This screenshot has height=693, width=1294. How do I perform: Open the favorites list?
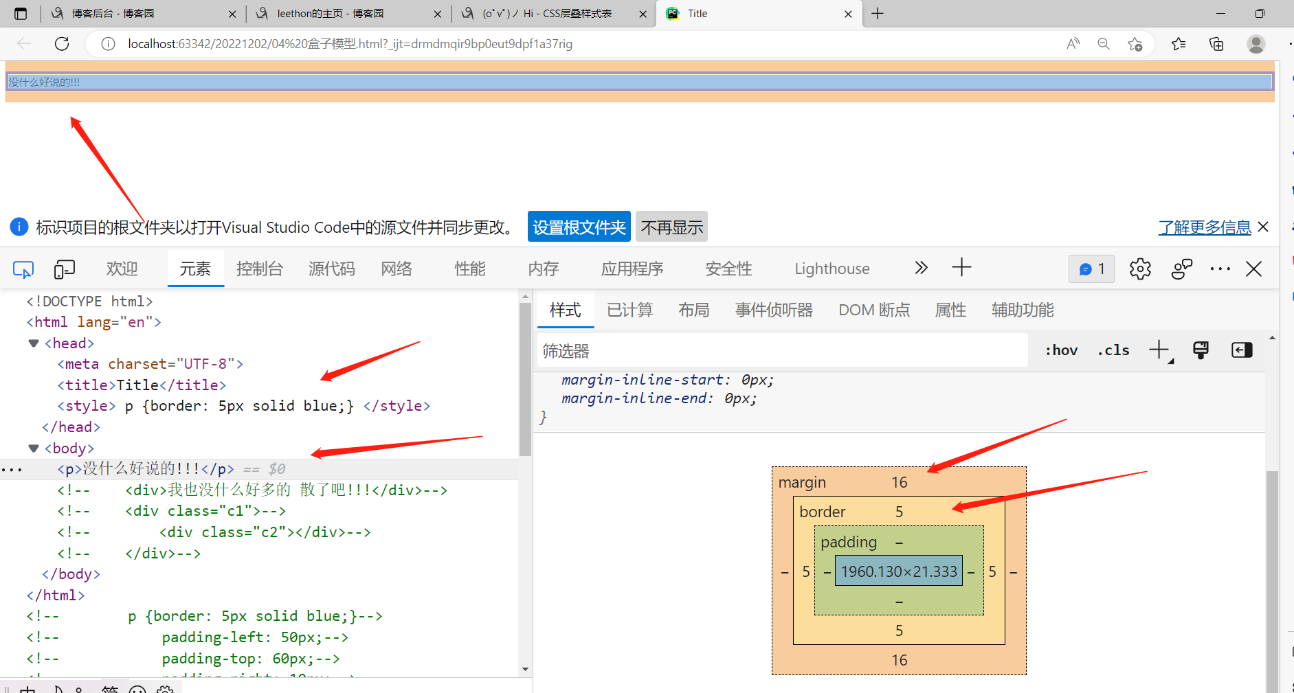pos(1179,44)
